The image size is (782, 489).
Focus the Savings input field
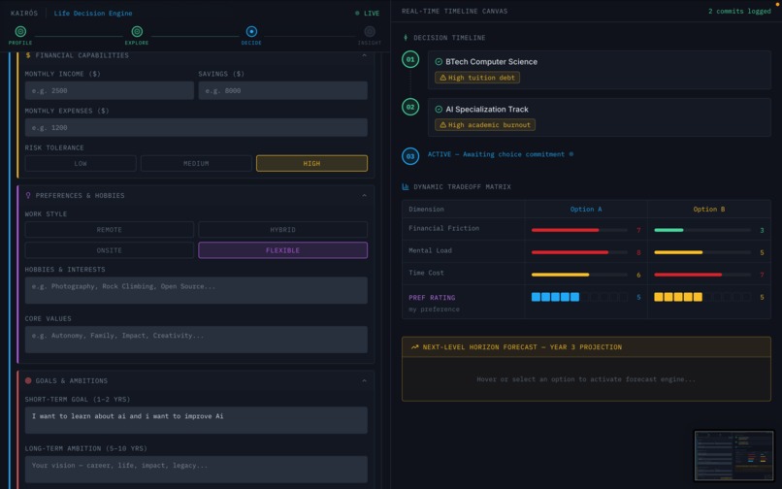tap(282, 90)
